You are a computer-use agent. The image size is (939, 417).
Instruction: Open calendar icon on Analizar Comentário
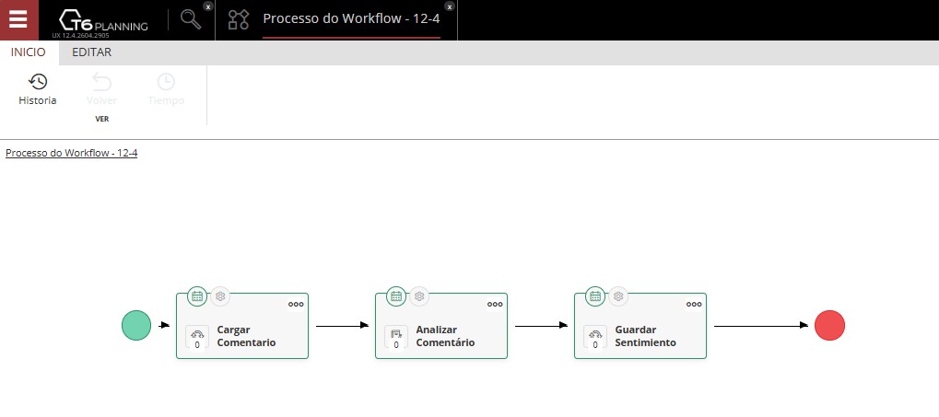click(396, 296)
